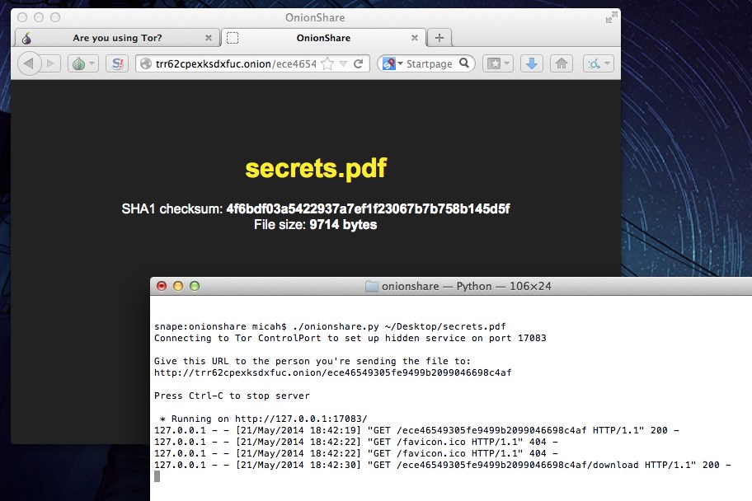The height and width of the screenshot is (501, 752).
Task: Zoom the Terminal with green button
Action: click(x=195, y=286)
